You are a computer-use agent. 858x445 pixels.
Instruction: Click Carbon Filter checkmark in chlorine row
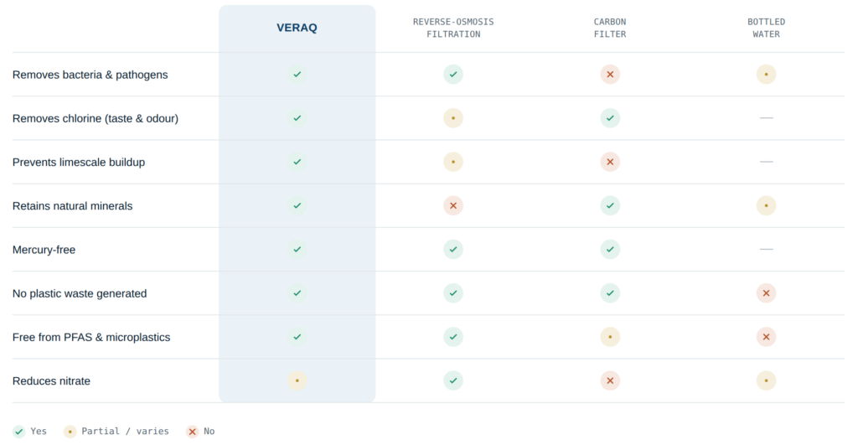[x=610, y=118]
